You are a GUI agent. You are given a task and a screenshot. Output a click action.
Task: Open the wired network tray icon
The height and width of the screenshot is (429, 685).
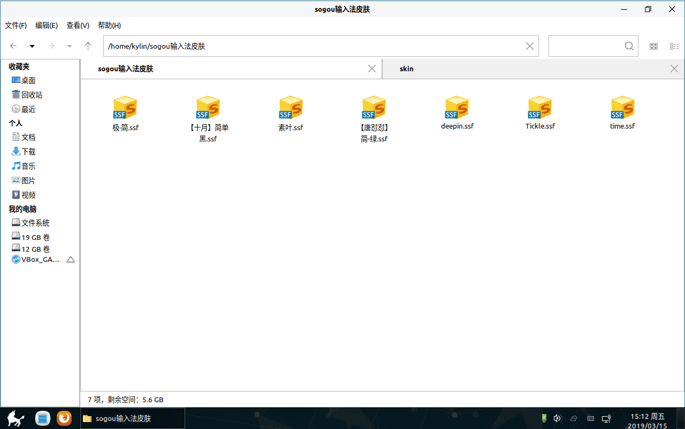(x=606, y=418)
